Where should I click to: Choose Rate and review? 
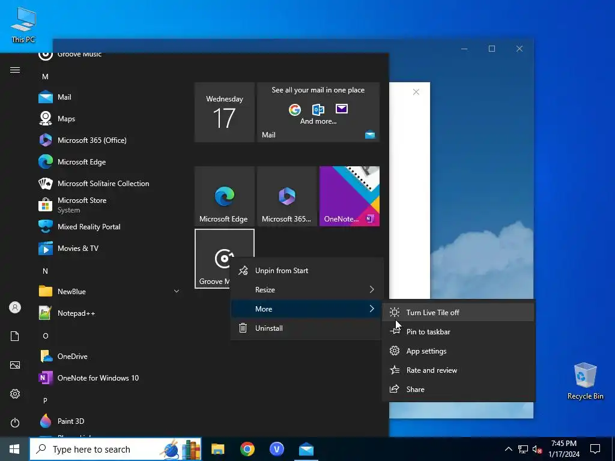point(458,370)
